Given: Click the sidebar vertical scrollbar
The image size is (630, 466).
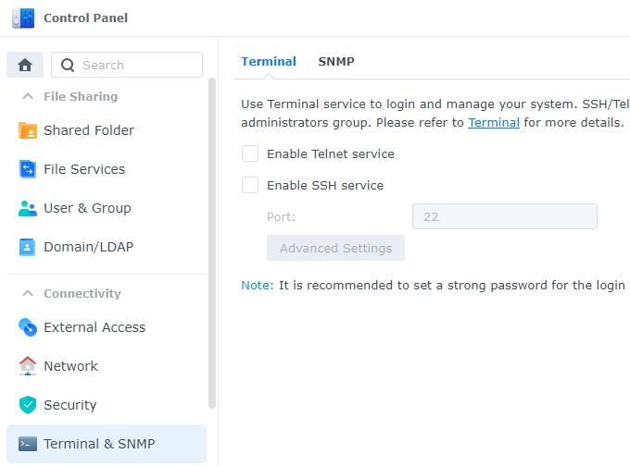Looking at the screenshot, I should (212, 240).
